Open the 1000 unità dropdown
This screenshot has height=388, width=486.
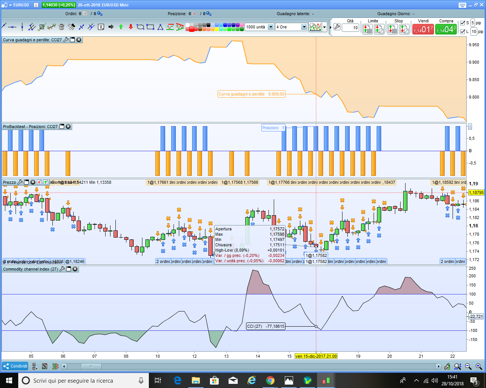click(271, 27)
